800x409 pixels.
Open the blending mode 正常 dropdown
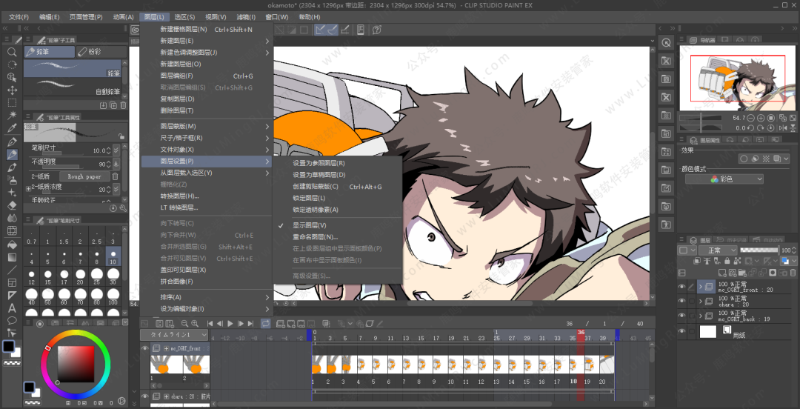point(719,250)
